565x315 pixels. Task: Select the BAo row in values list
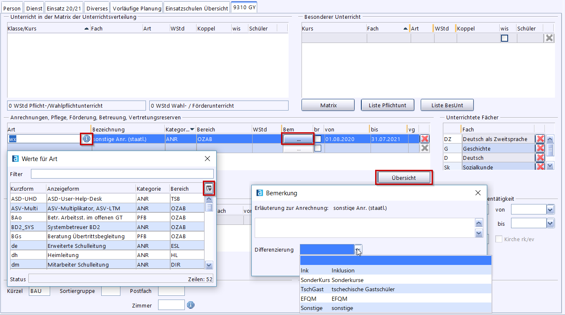click(107, 218)
